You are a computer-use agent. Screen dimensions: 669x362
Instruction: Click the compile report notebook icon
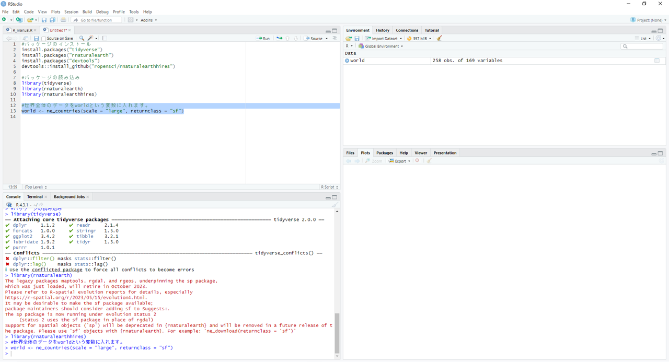pos(105,38)
